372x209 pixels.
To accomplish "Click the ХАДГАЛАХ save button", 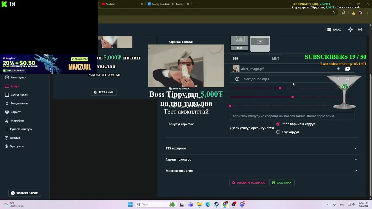I will (x=282, y=183).
